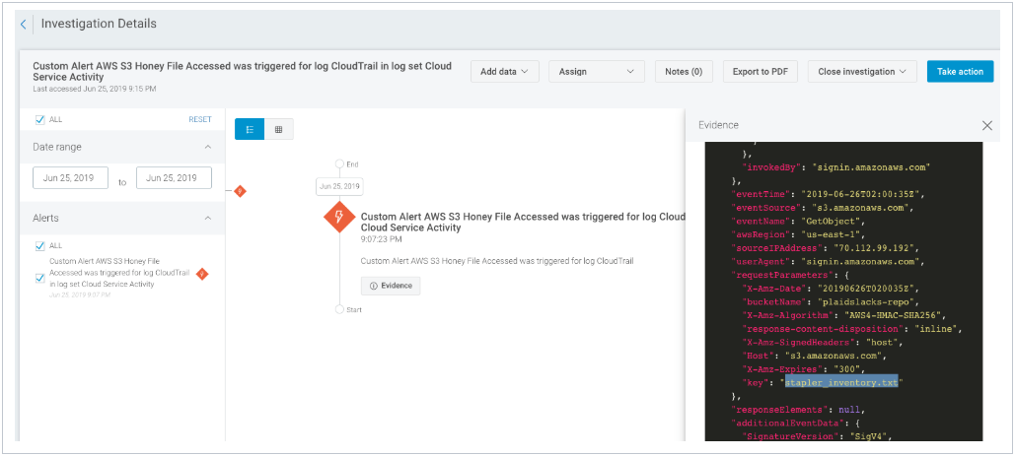The width and height of the screenshot is (1016, 457).
Task: Switch to grid table view icon
Action: [278, 129]
